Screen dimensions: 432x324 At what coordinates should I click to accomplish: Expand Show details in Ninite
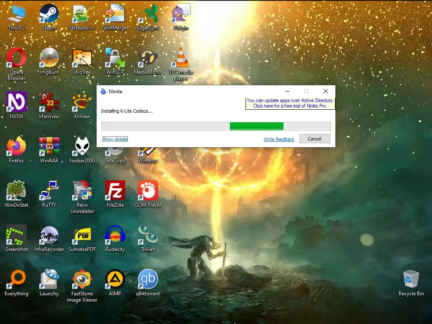[x=115, y=139]
